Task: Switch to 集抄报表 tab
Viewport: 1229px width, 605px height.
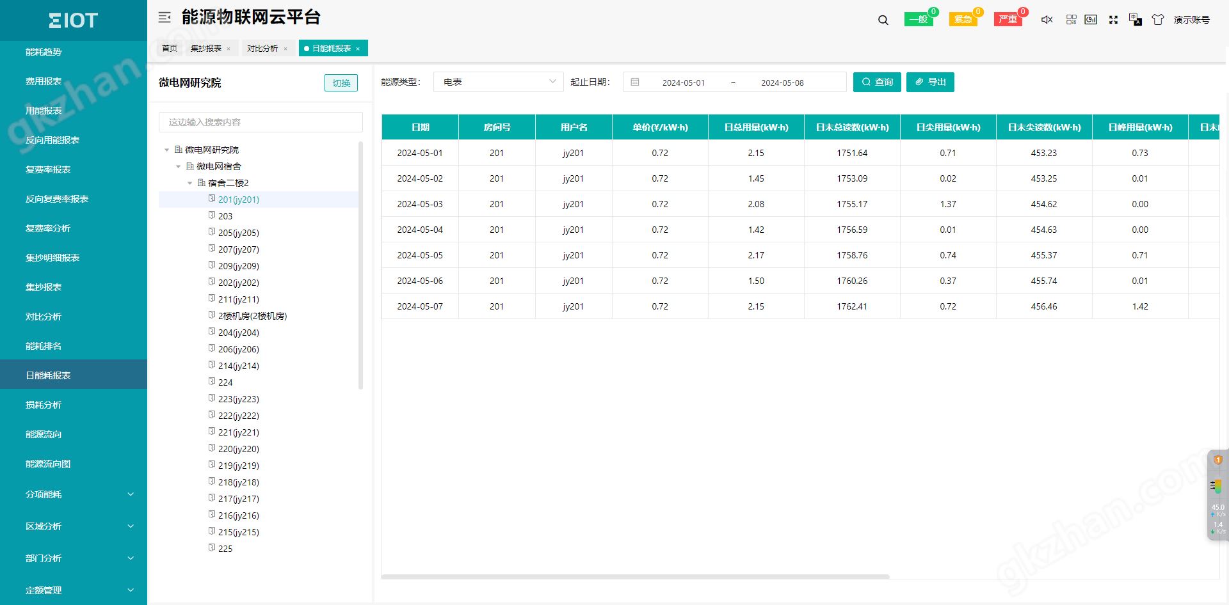Action: tap(206, 49)
